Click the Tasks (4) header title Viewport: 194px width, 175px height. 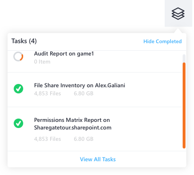[x=24, y=41]
